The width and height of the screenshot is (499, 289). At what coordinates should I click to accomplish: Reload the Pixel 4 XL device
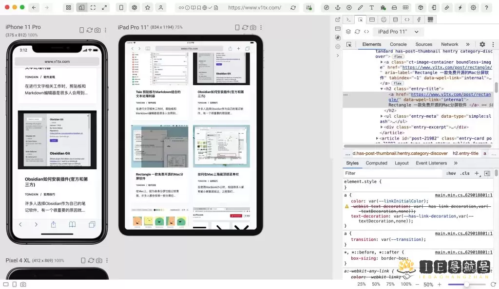pos(91,260)
